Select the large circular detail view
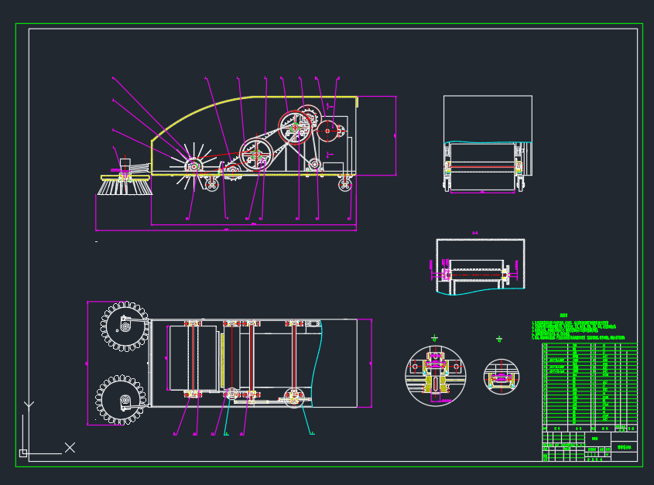Screen dimensions: 654x485 tap(436, 376)
